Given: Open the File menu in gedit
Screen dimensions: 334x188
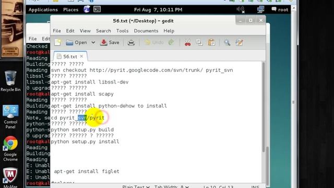Looking at the screenshot, I should click(x=57, y=31).
